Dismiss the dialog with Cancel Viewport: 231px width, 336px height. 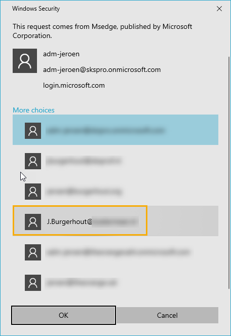tap(167, 315)
